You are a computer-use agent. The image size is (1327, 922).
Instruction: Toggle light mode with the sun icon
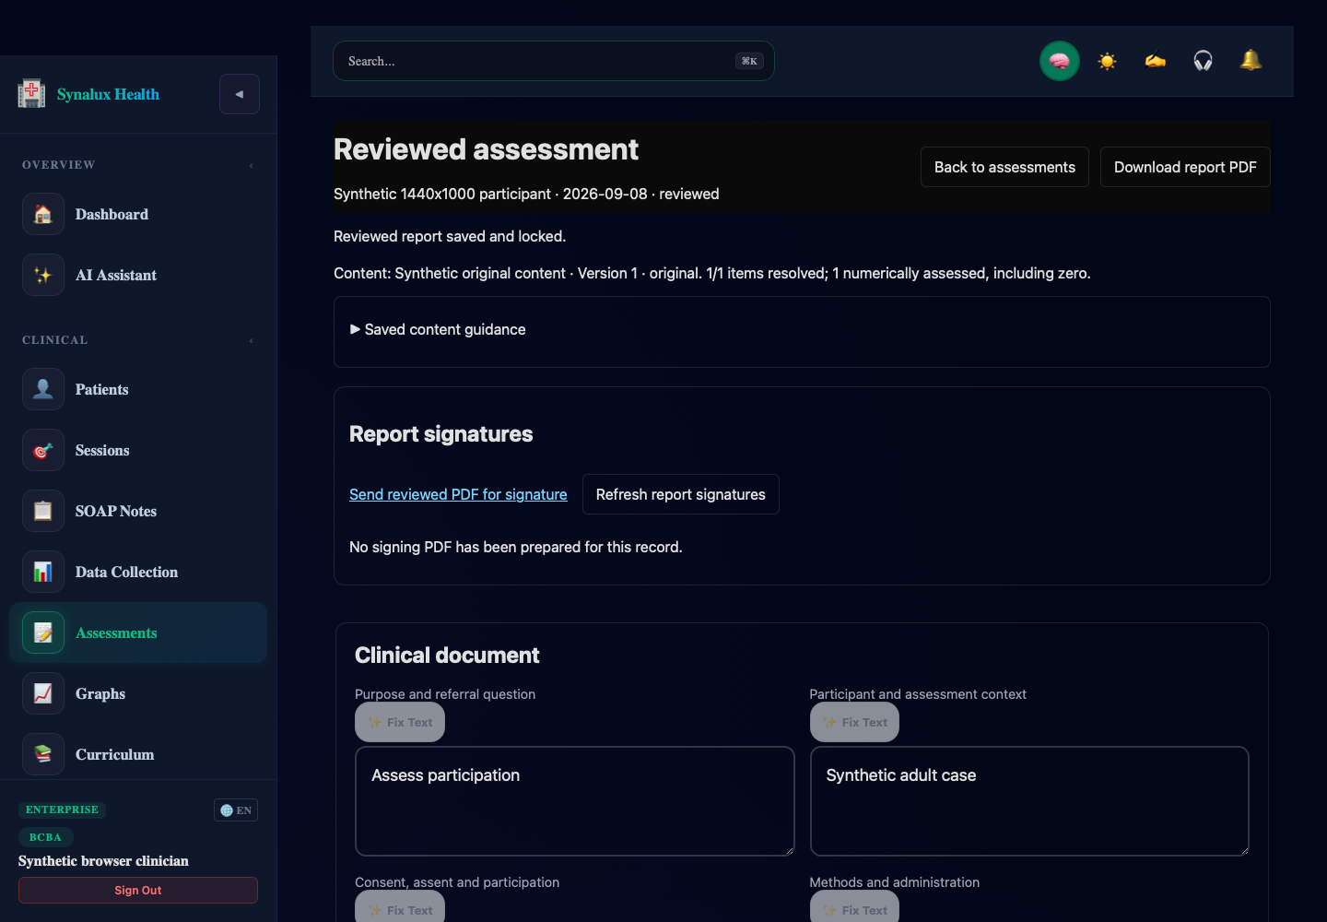(1108, 61)
